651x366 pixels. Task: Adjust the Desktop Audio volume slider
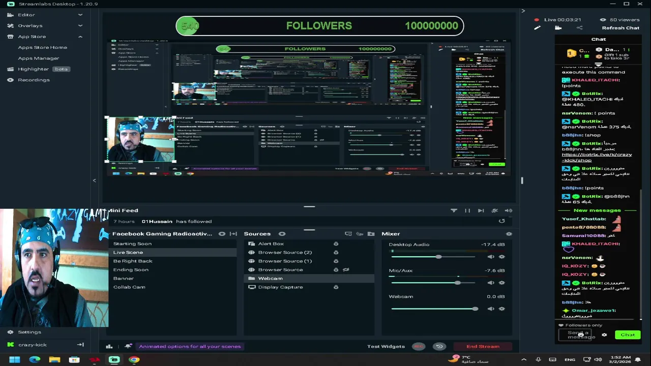pos(438,257)
